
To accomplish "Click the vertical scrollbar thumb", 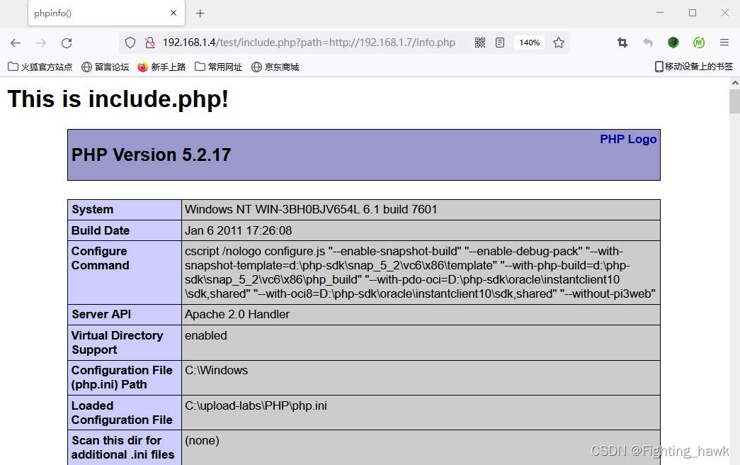I will tap(735, 101).
